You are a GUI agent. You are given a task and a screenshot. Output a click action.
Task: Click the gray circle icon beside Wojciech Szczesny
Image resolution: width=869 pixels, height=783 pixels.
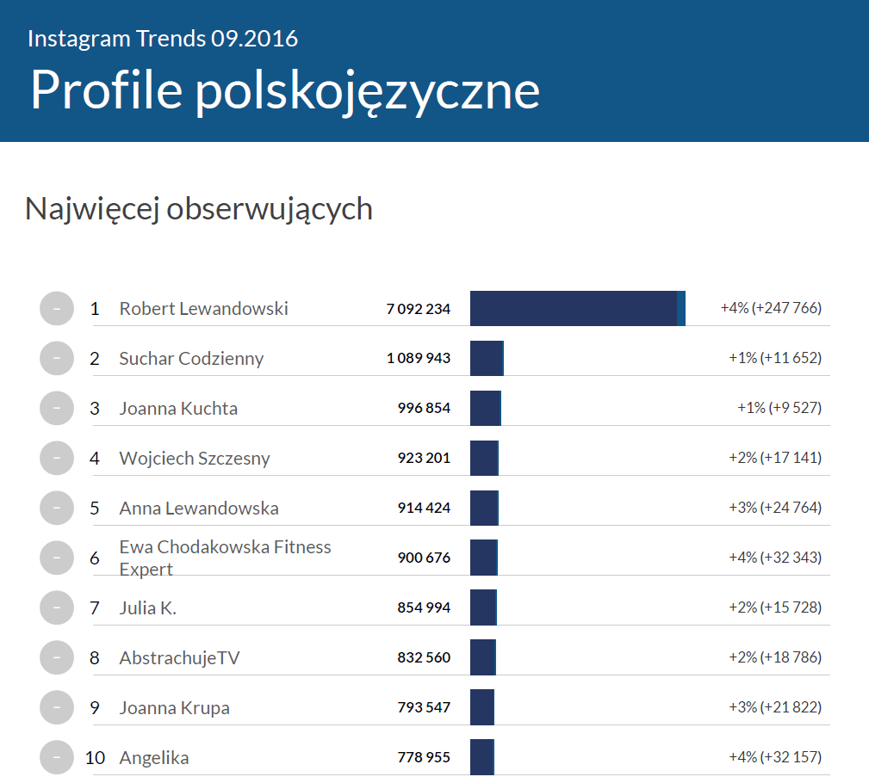click(x=57, y=458)
